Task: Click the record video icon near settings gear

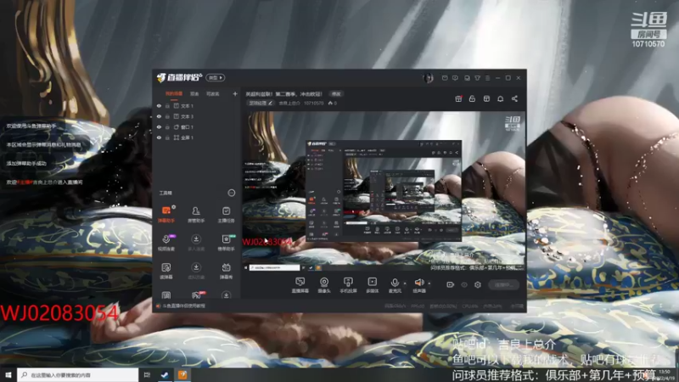Action: pyautogui.click(x=451, y=284)
